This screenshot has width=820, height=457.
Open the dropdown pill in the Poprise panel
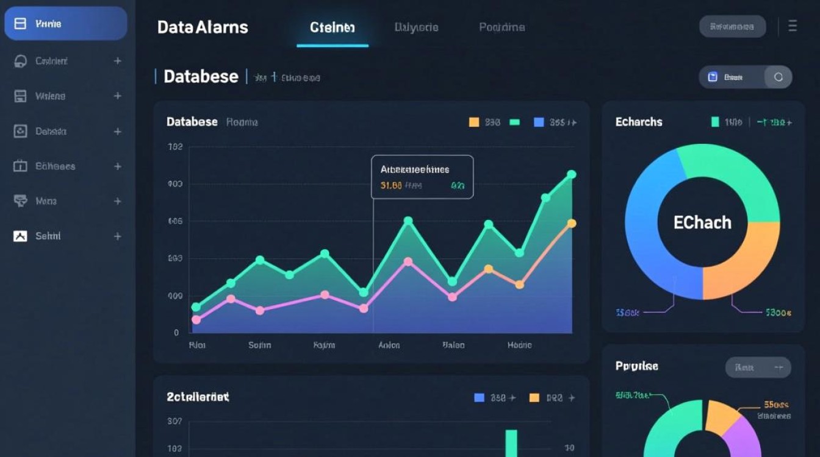coord(758,367)
